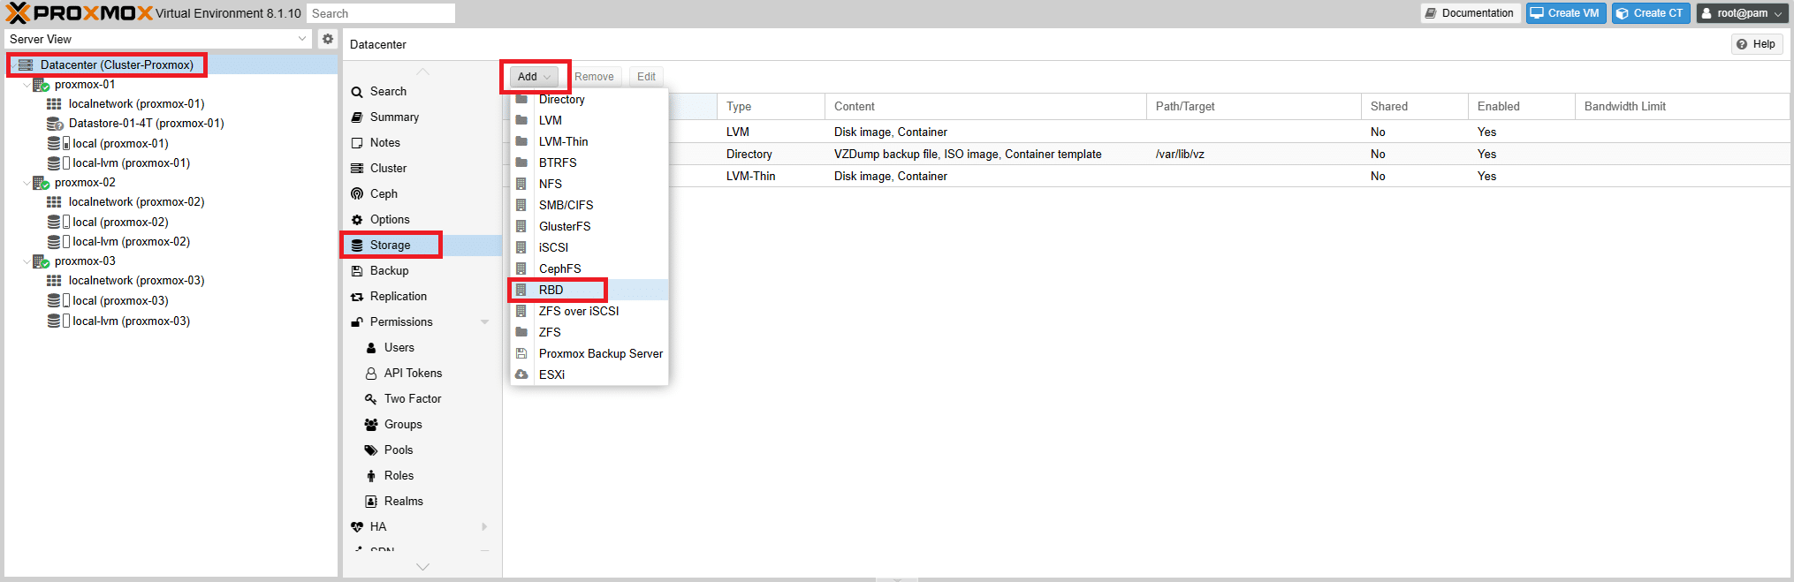The height and width of the screenshot is (582, 1794).
Task: Click the Create VM button
Action: (x=1566, y=13)
